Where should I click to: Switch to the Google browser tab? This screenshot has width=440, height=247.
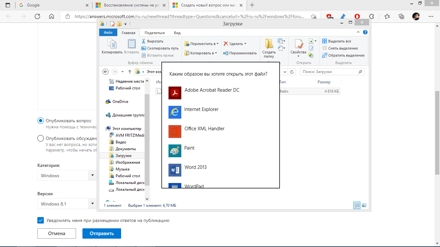click(x=54, y=5)
